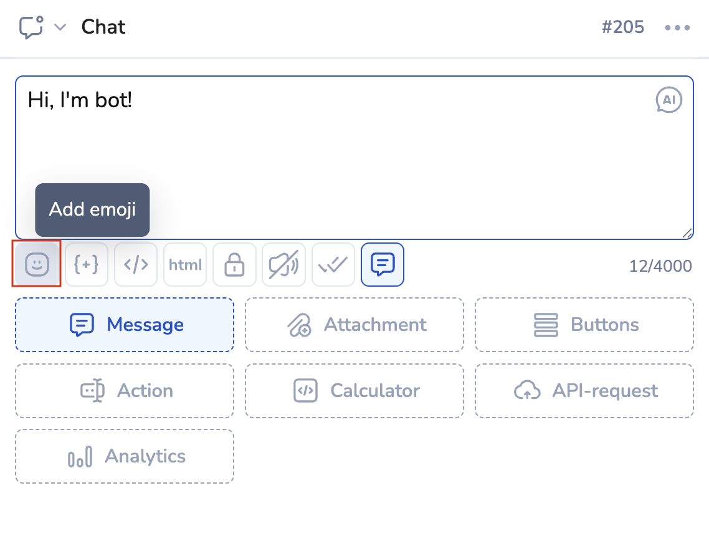Click the chat bubble icon beside Chat title
Image resolution: width=709 pixels, height=541 pixels.
click(x=31, y=27)
